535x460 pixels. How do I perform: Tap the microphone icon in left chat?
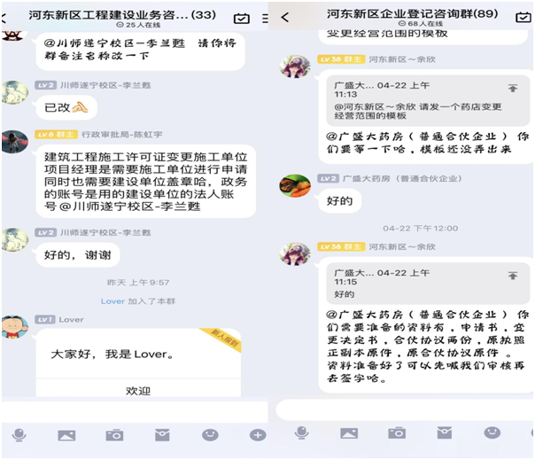coord(19,435)
